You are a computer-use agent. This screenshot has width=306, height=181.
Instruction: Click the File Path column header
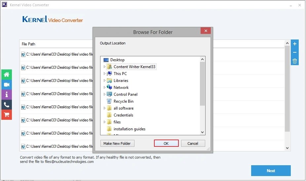click(x=28, y=44)
